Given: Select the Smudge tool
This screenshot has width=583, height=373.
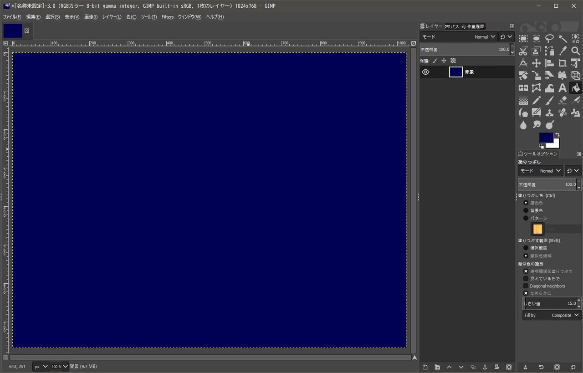Looking at the screenshot, I should 537,125.
